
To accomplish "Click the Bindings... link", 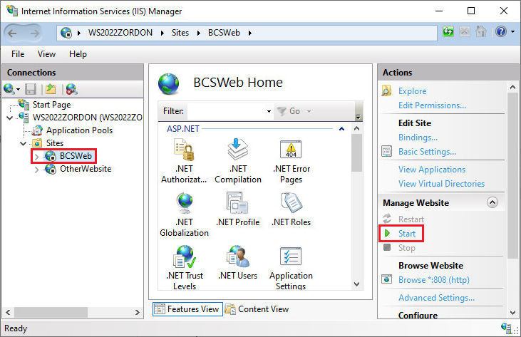I will point(418,138).
